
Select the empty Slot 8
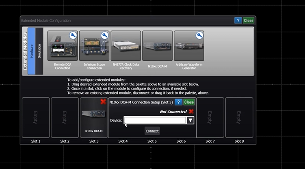(239, 118)
